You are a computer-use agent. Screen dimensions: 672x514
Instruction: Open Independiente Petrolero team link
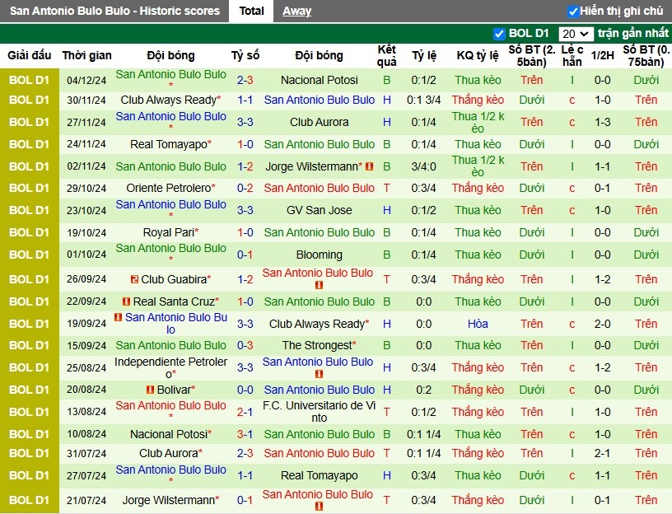coord(170,368)
